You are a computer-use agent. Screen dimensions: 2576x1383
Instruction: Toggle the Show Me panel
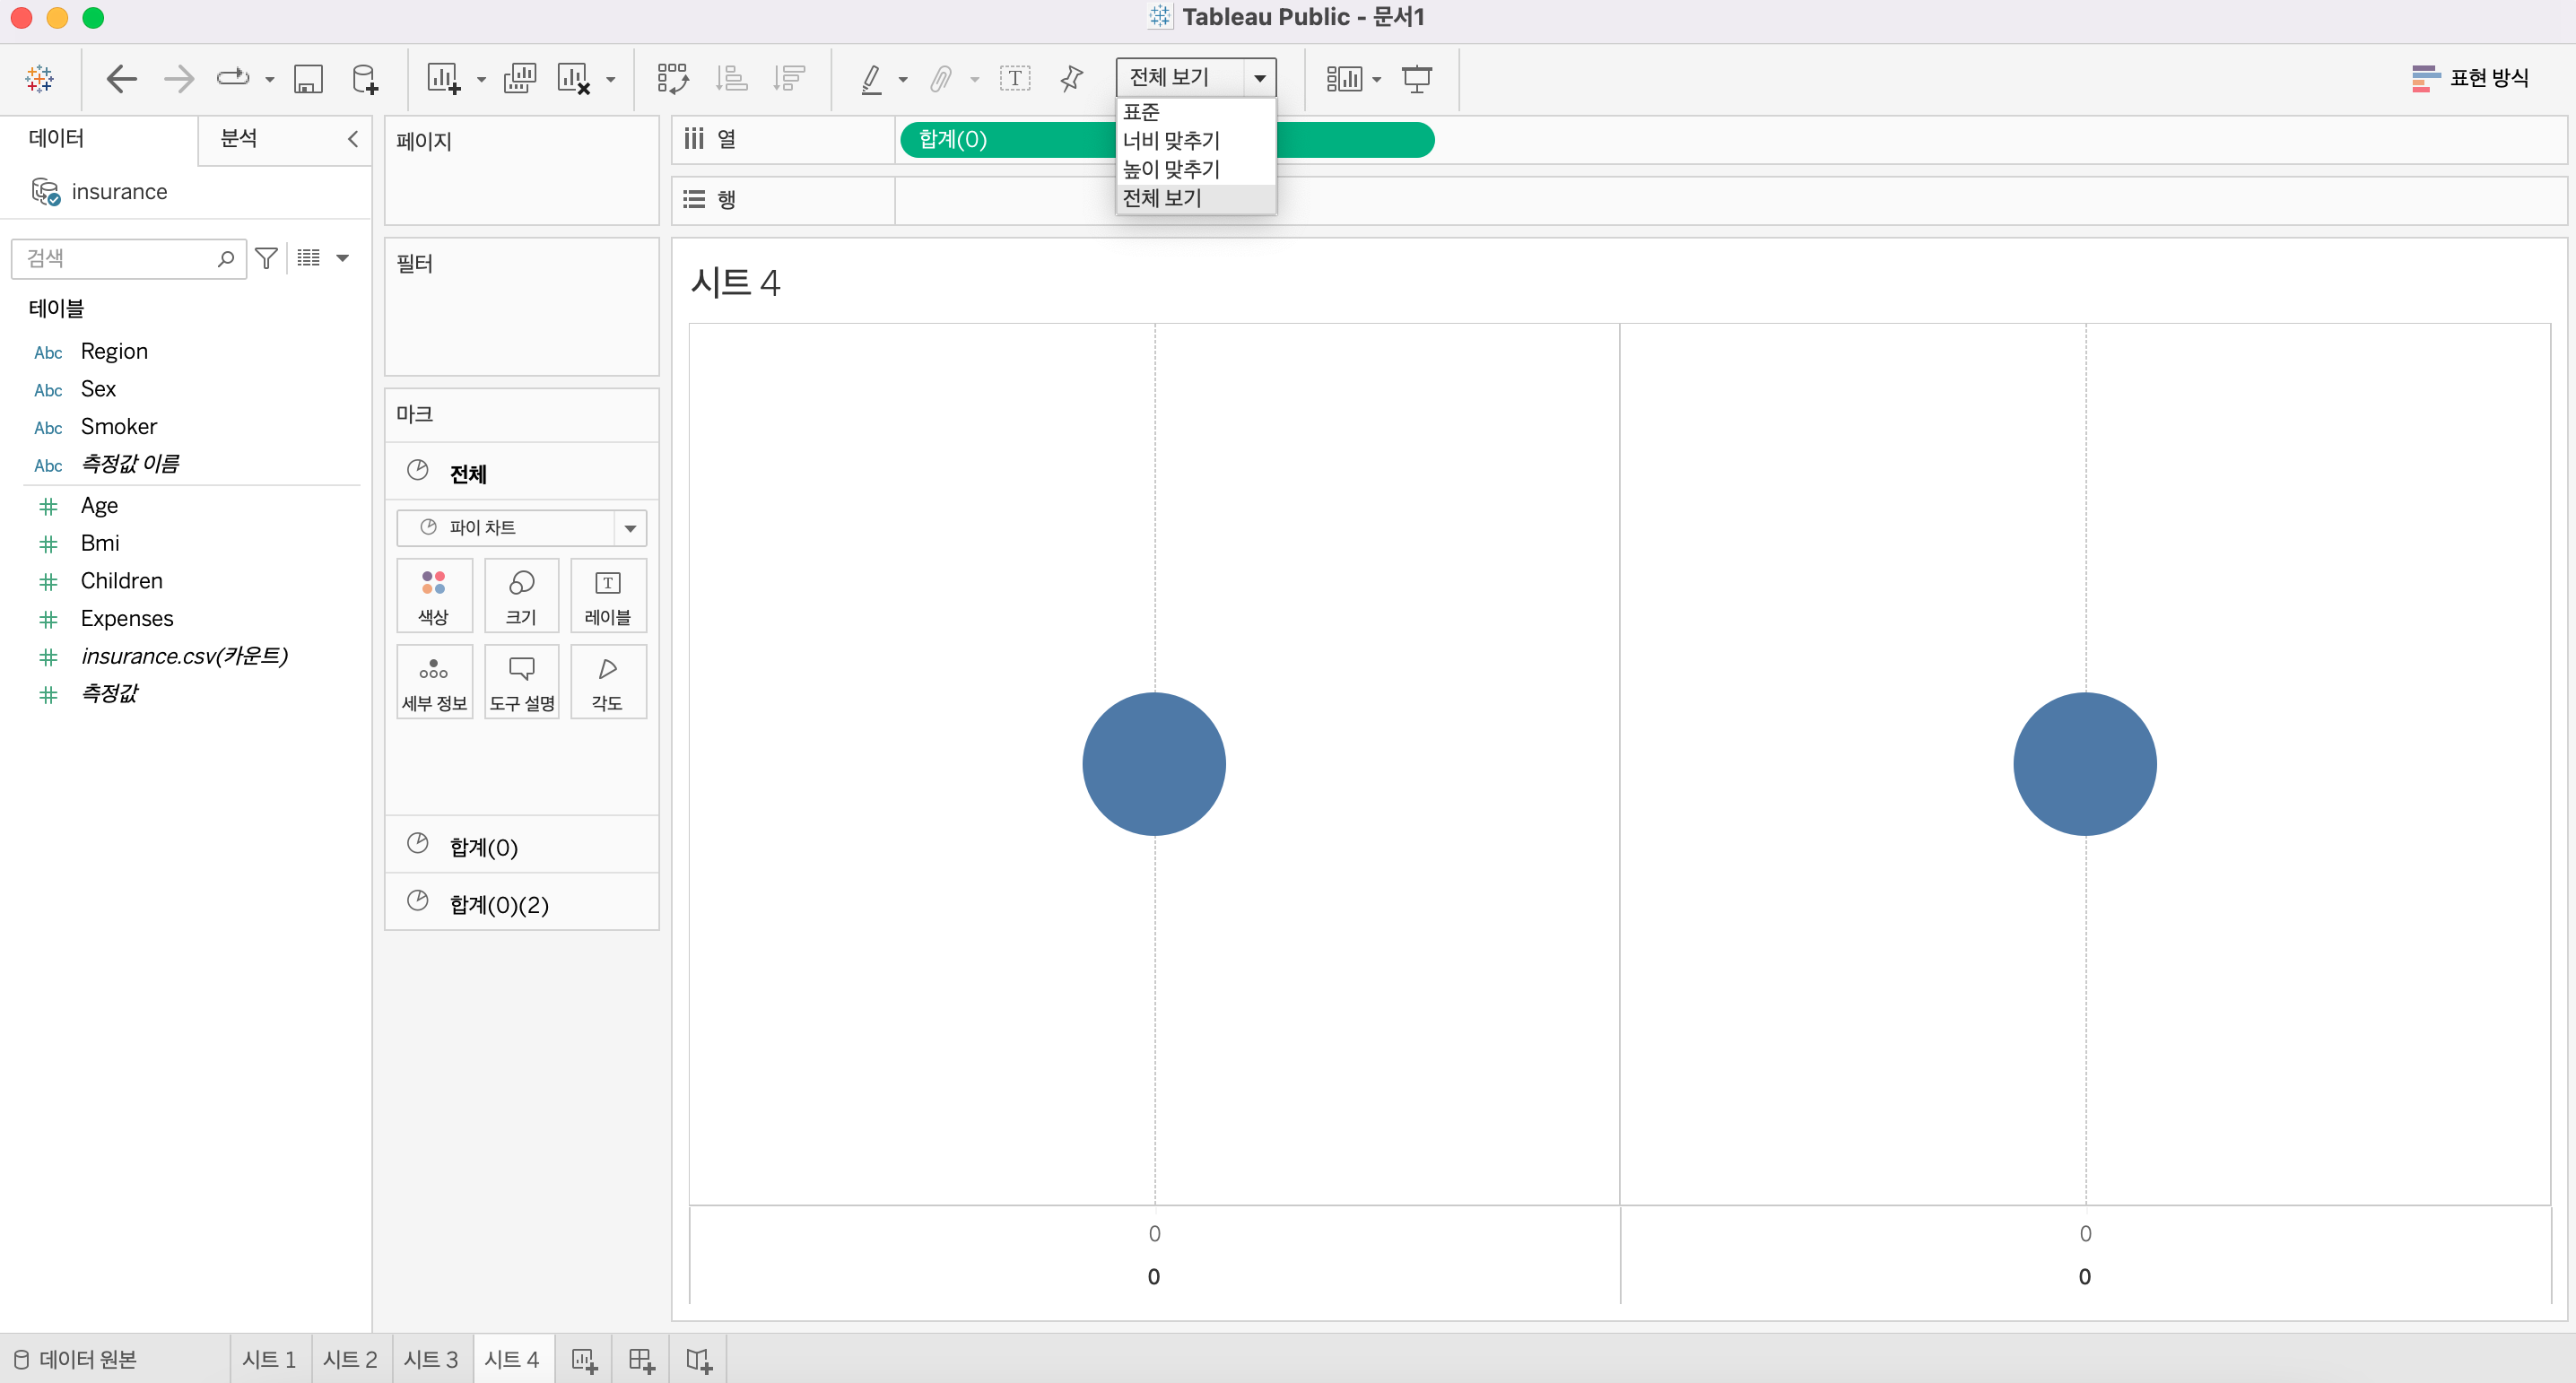2470,78
